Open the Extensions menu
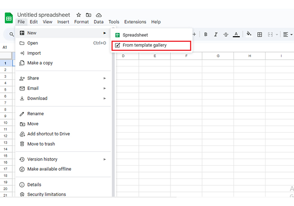This screenshot has height=206, width=294. (x=135, y=22)
